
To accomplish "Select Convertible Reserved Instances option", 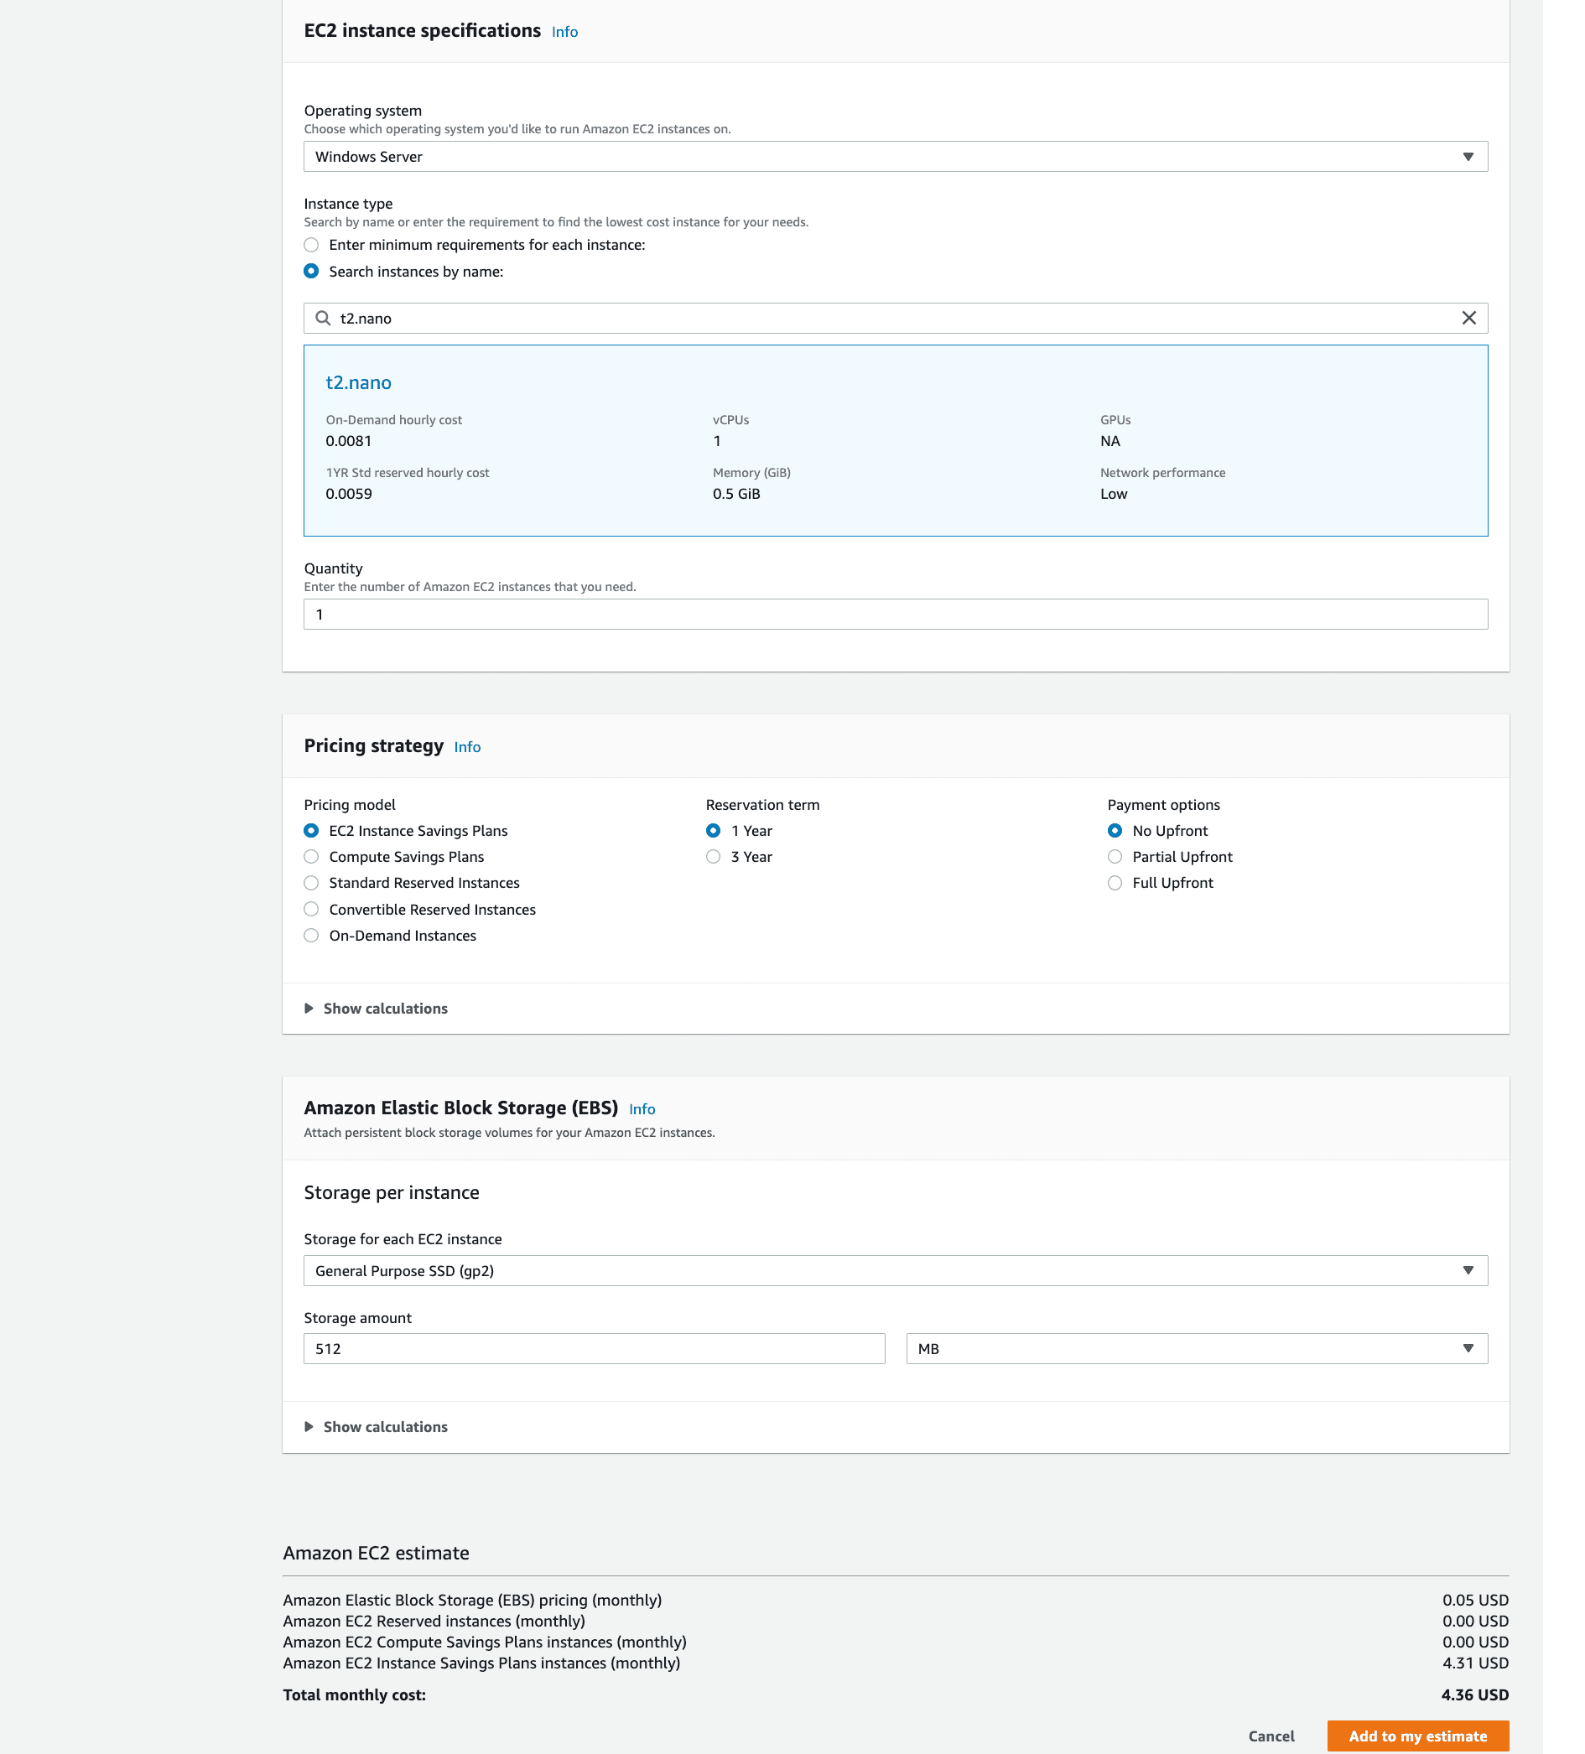I will pyautogui.click(x=311, y=910).
